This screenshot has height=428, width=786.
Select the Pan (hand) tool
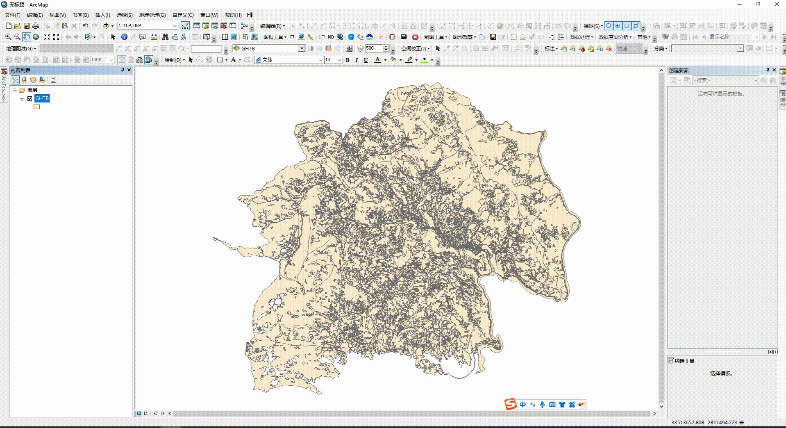[x=27, y=36]
